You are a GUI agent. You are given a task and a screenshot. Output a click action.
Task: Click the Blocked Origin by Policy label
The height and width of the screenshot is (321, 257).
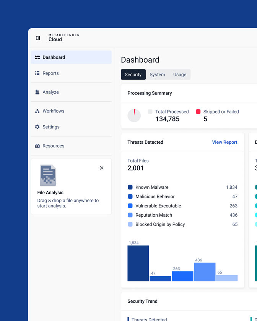(x=160, y=224)
